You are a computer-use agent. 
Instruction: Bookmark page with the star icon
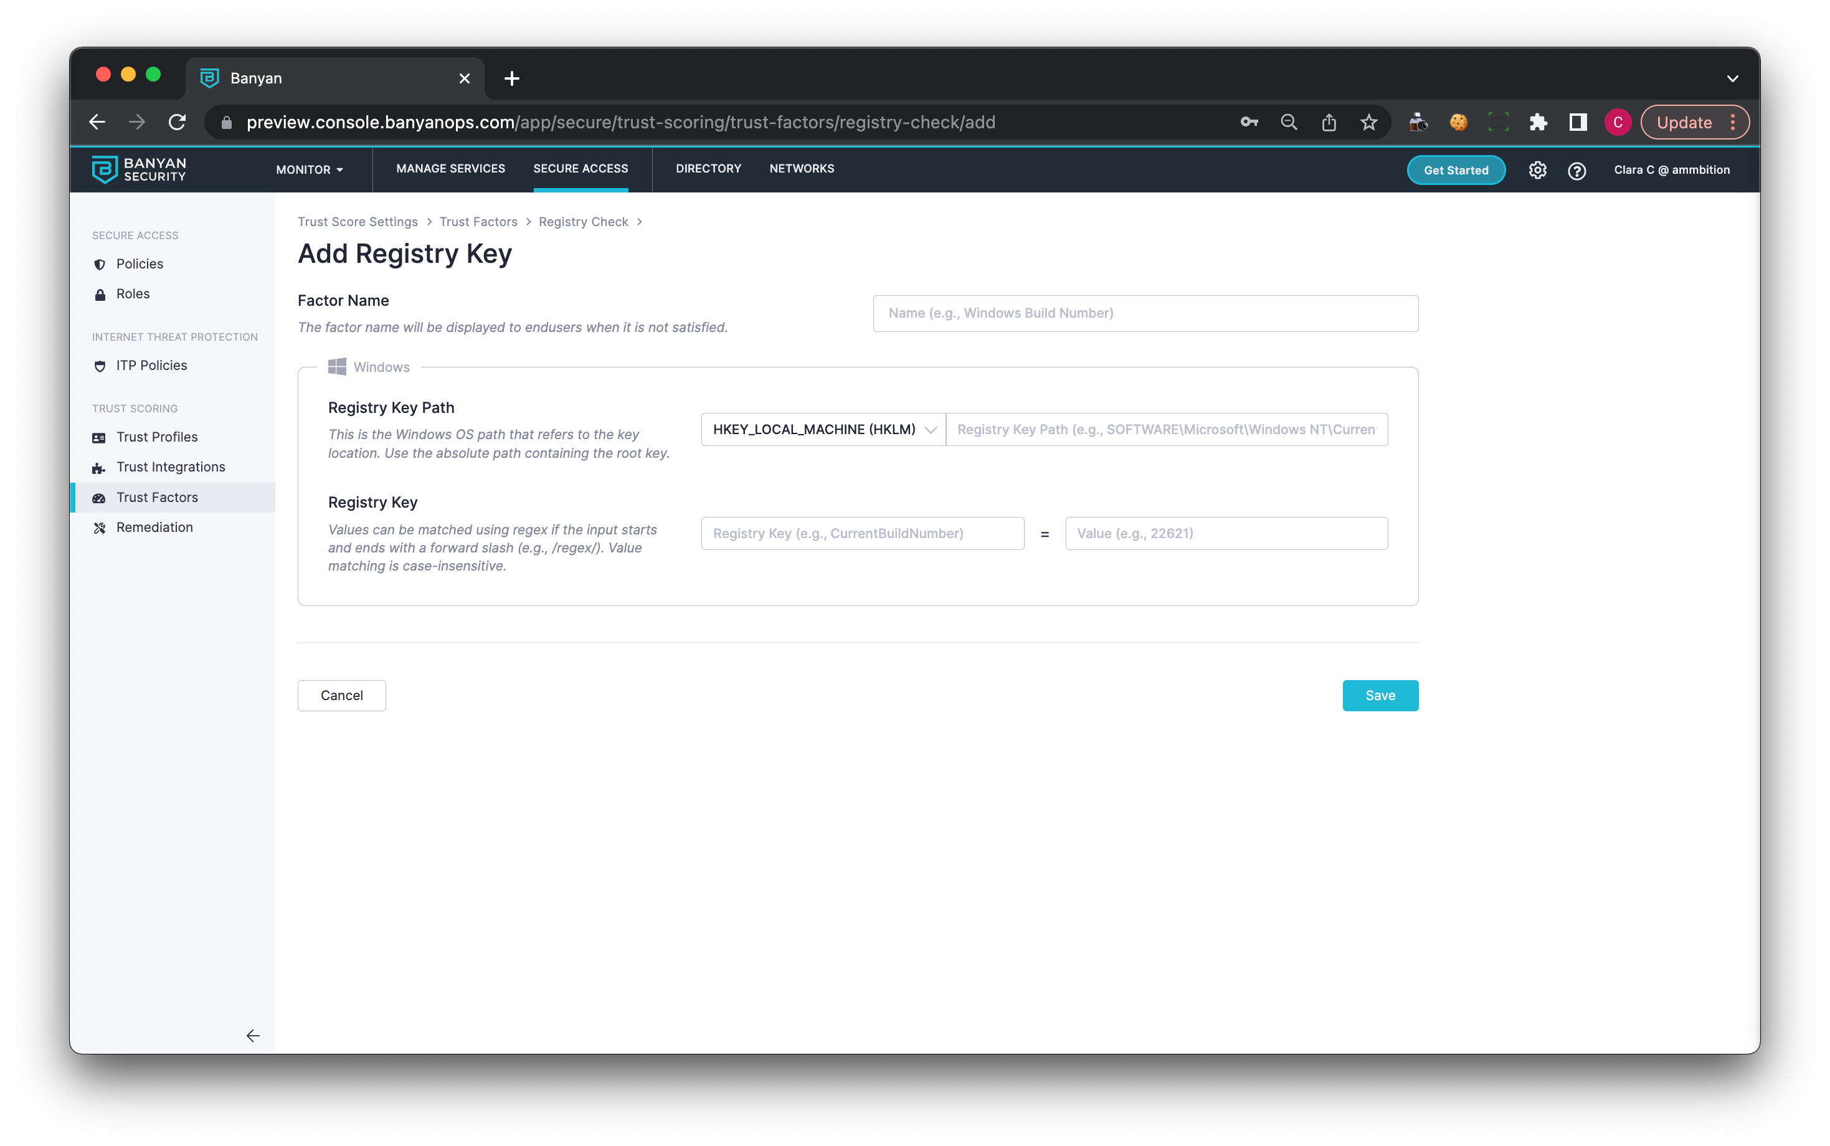coord(1368,122)
